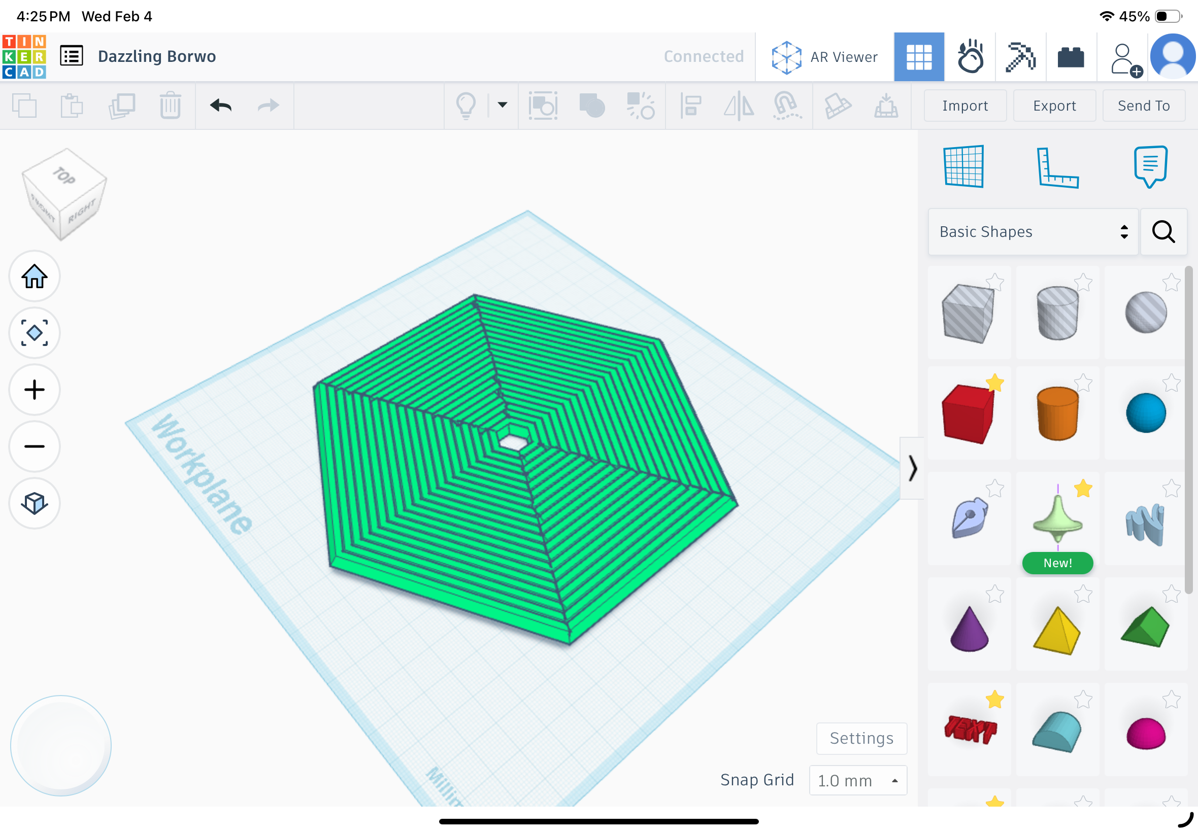The image size is (1198, 832).
Task: Click the Duplicate and repeat icon
Action: point(121,106)
